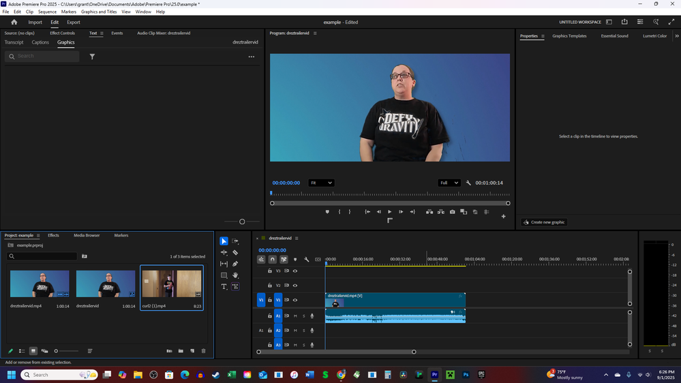The image size is (681, 383).
Task: Expand overflow panels chevron at right
Action: pos(676,36)
